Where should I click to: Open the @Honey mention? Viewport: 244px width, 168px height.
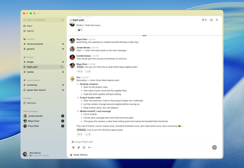click(x=81, y=130)
